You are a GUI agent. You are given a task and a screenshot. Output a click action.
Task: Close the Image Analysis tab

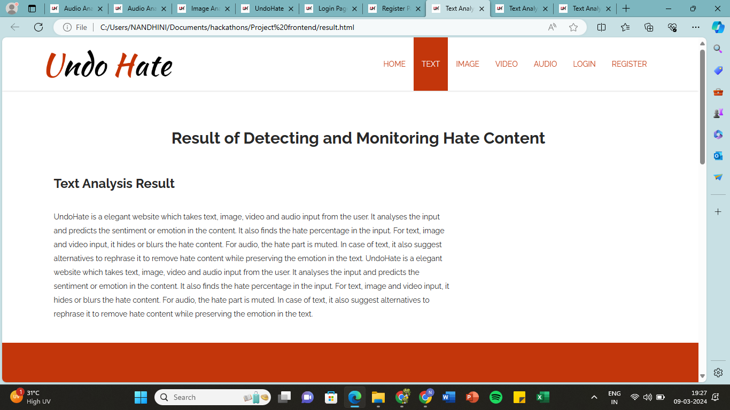click(227, 9)
